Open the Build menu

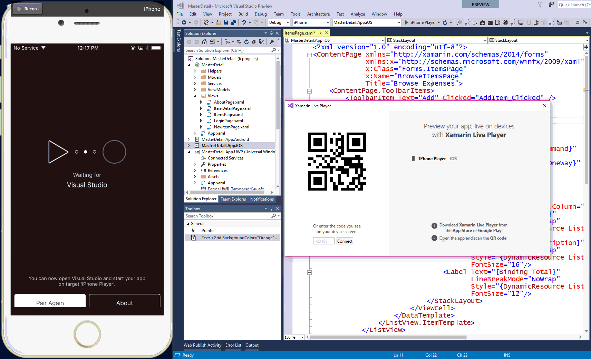point(243,14)
